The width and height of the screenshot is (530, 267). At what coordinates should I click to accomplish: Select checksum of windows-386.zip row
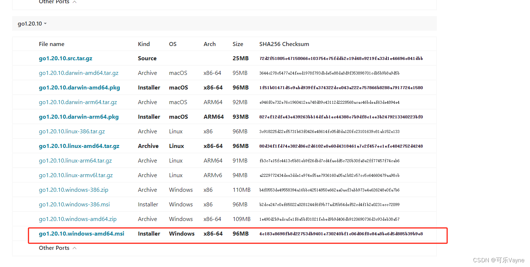tap(329, 190)
